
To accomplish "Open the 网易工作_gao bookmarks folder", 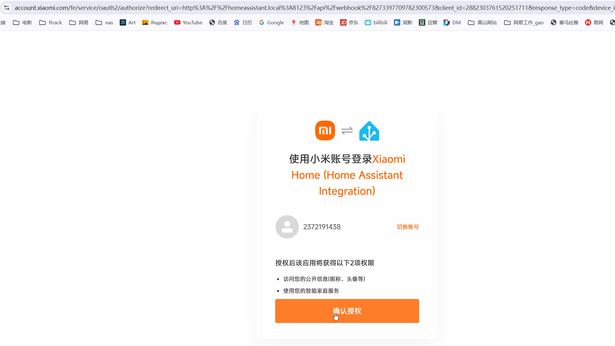I will coord(524,22).
